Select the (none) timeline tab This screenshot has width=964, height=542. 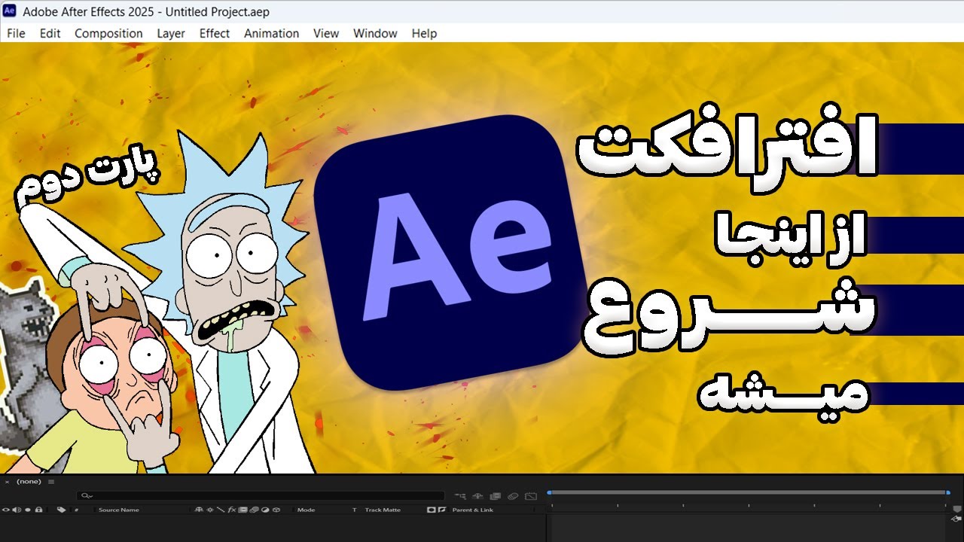(x=29, y=482)
